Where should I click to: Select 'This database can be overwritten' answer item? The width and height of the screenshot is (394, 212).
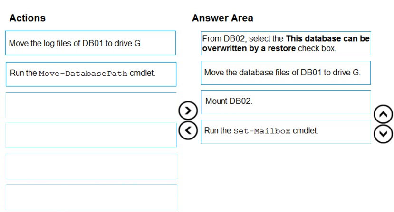pos(286,44)
